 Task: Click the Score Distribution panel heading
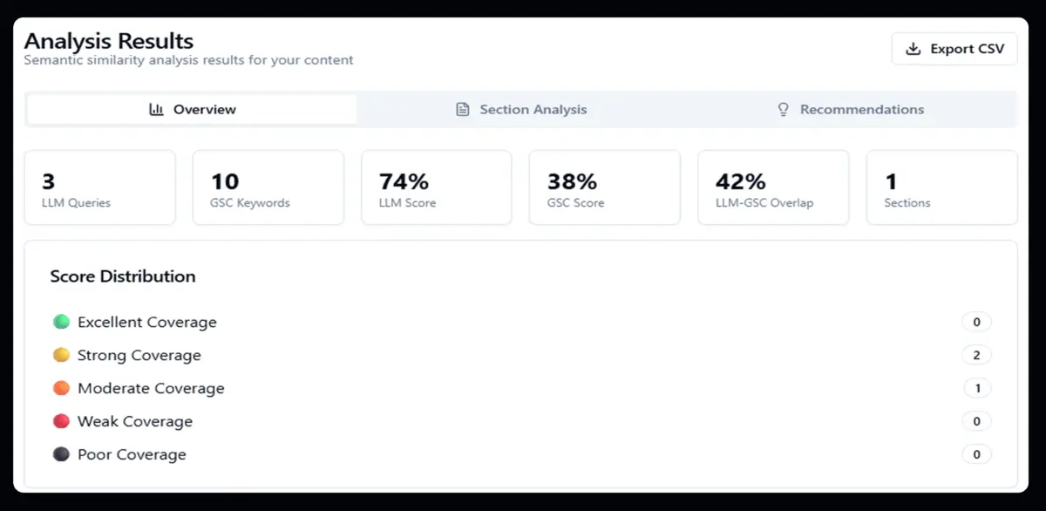(x=123, y=276)
